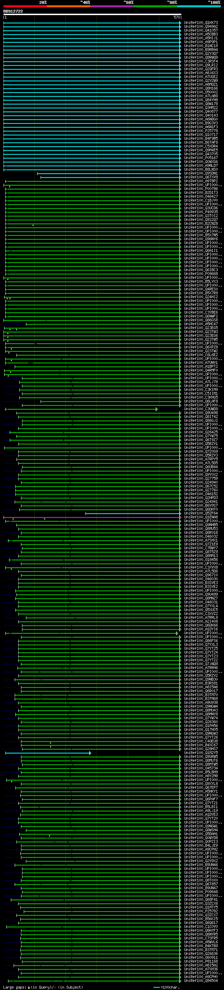Select hit label UniRef100_Q45734
The width and height of the screenshot is (224, 990).
coord(201,768)
